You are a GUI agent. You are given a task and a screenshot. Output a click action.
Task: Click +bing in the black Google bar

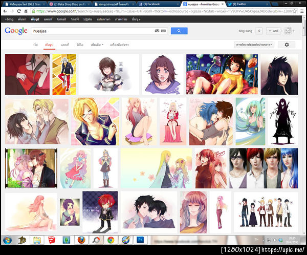click(x=9, y=19)
